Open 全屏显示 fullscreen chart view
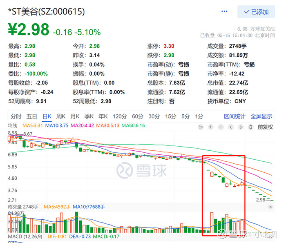This screenshot has height=243, width=286. (x=261, y=116)
